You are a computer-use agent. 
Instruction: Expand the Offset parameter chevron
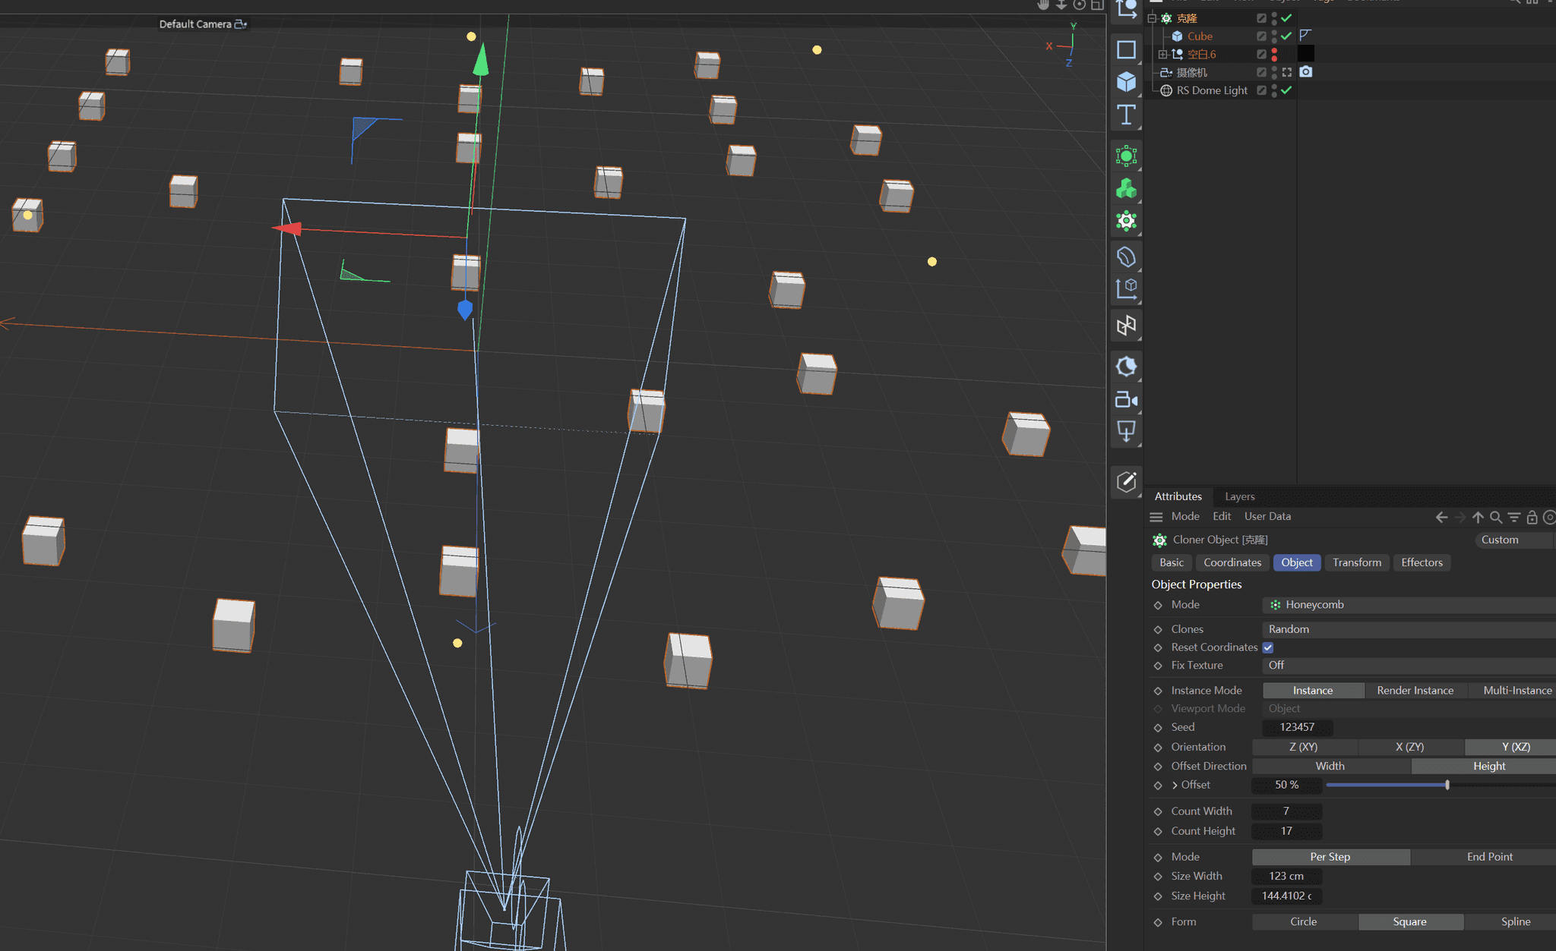(1175, 785)
